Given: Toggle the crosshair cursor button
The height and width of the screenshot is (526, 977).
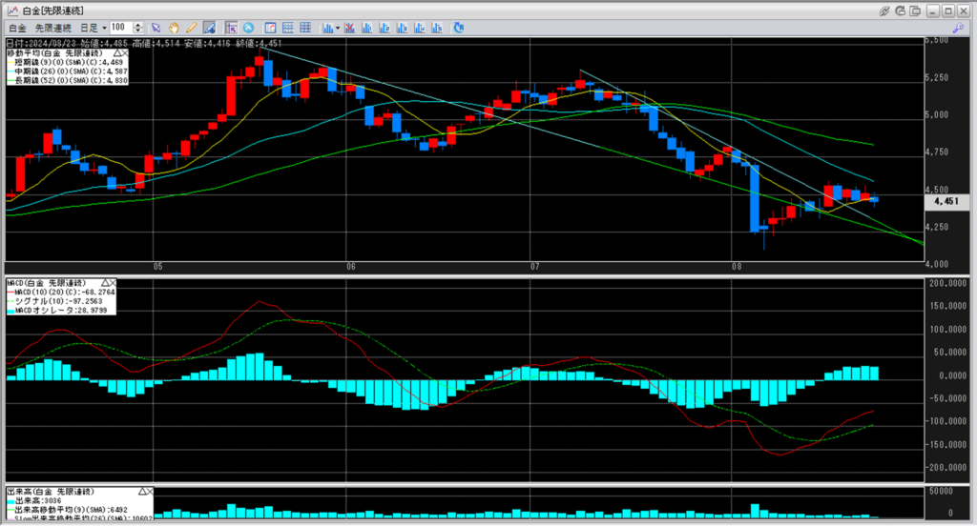Looking at the screenshot, I should point(231,28).
